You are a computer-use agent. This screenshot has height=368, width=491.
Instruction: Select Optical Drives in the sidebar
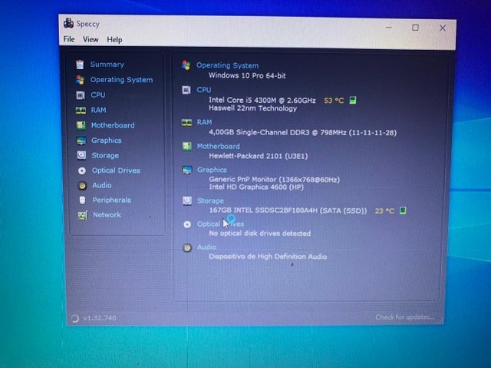point(116,171)
